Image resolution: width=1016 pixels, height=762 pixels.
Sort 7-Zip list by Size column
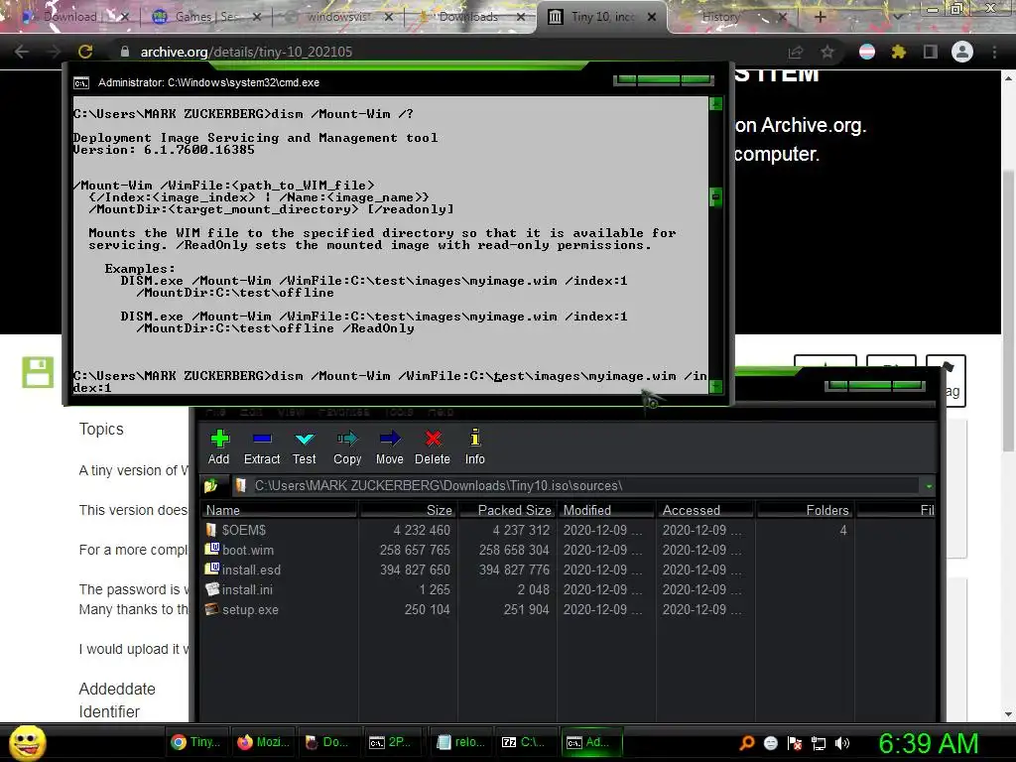pos(408,511)
